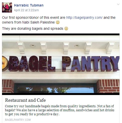Click the smiley emoji after spreads
The height and width of the screenshot is (123, 122).
pyautogui.click(x=66, y=28)
